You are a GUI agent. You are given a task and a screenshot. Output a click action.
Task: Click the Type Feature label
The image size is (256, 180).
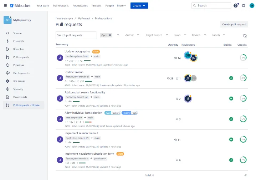click(x=113, y=113)
